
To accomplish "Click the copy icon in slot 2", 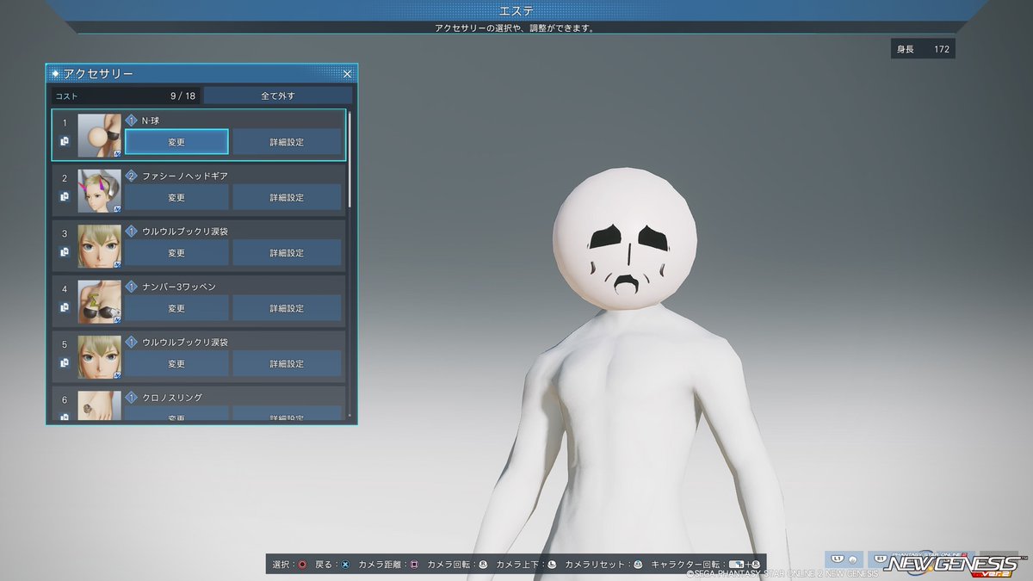I will click(x=65, y=196).
